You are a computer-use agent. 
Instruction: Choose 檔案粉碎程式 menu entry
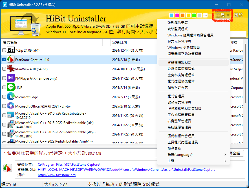pos(193,87)
